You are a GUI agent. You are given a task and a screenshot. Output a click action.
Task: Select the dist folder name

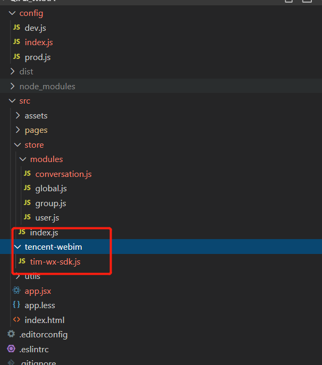point(27,72)
